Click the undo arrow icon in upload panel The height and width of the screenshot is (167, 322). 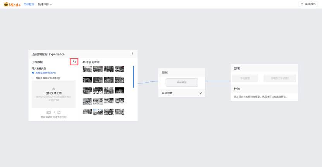[x=74, y=61]
